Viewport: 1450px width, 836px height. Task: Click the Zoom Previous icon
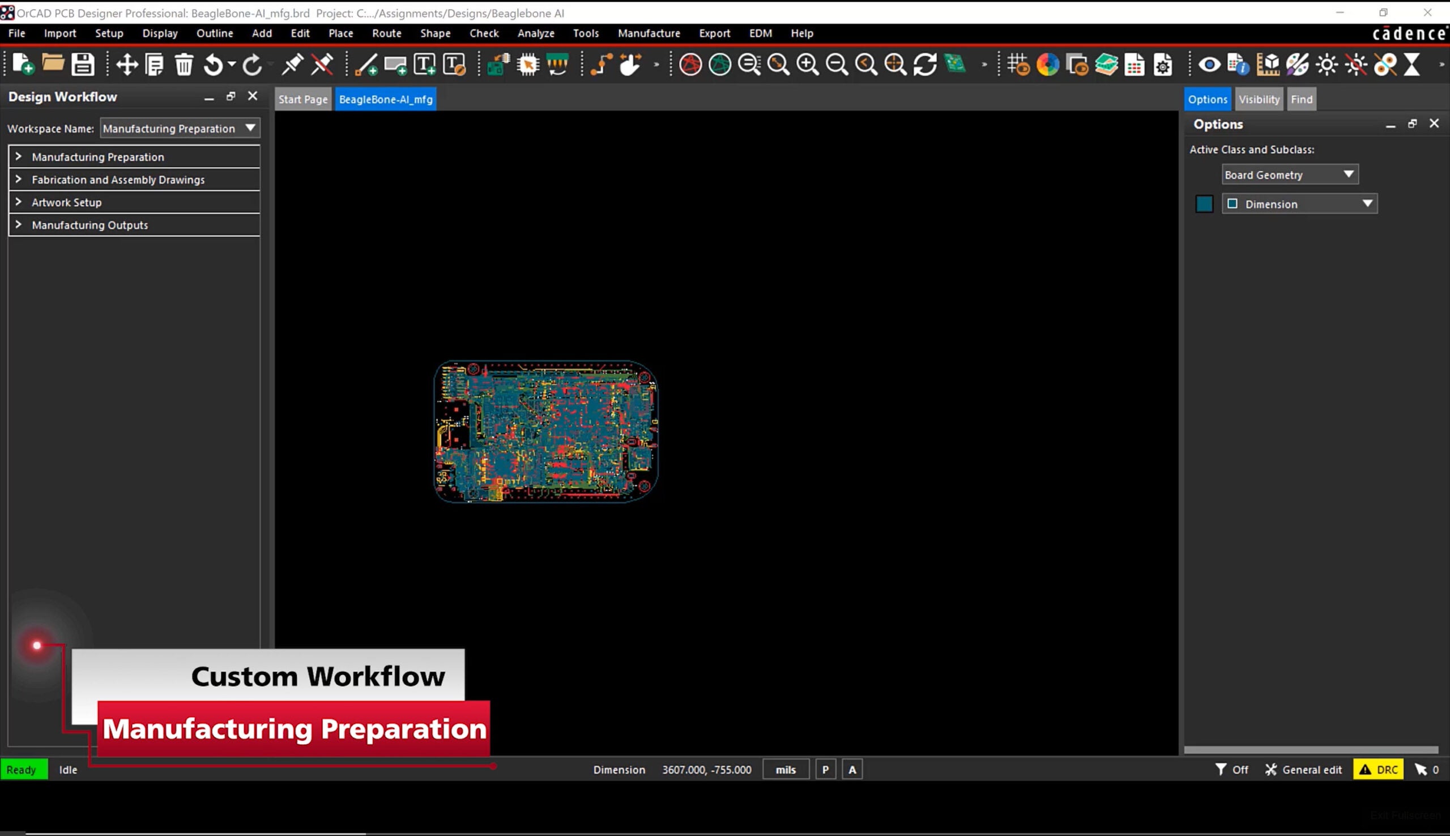866,65
